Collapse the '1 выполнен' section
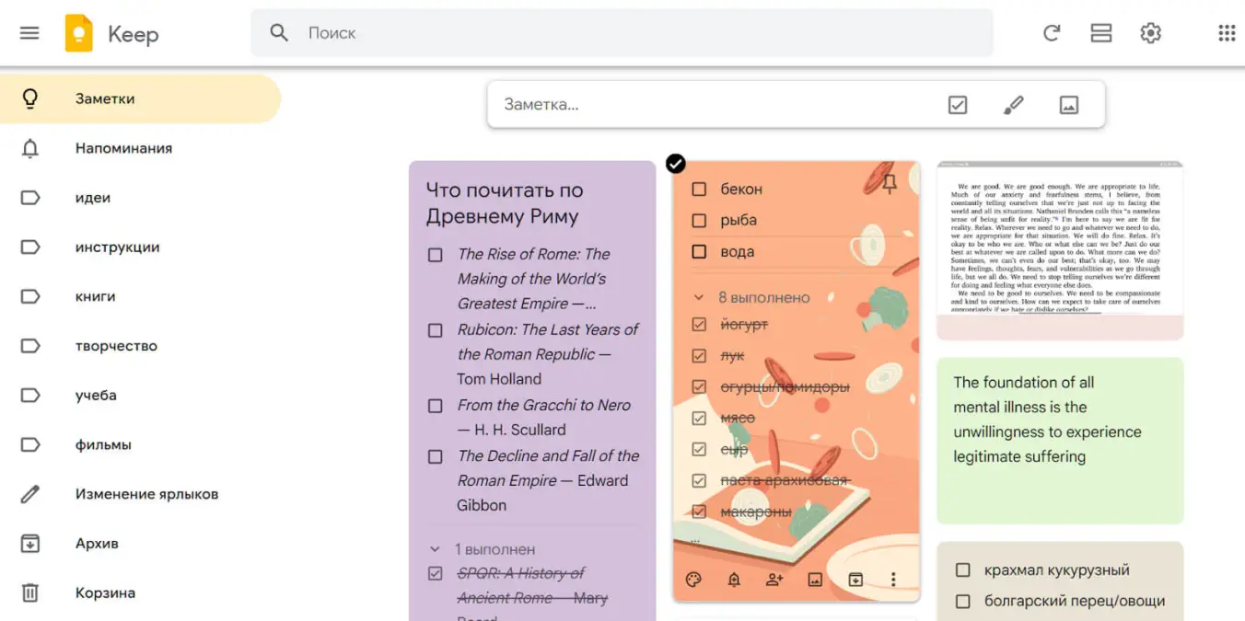The width and height of the screenshot is (1245, 621). coord(436,549)
